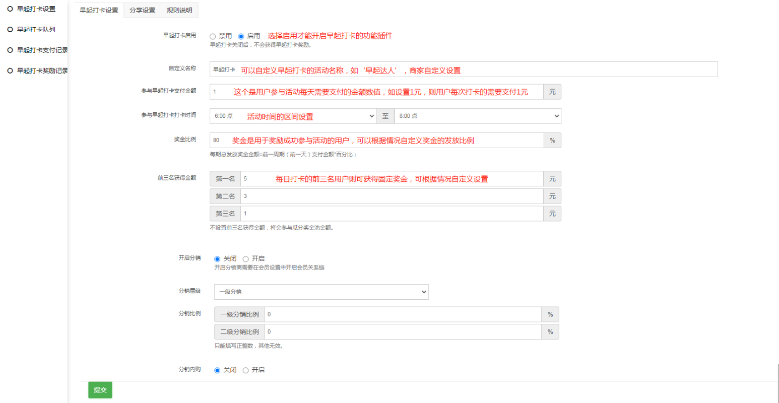Expand the 分销层级 dropdown
Screen dimensions: 779x403
321,292
